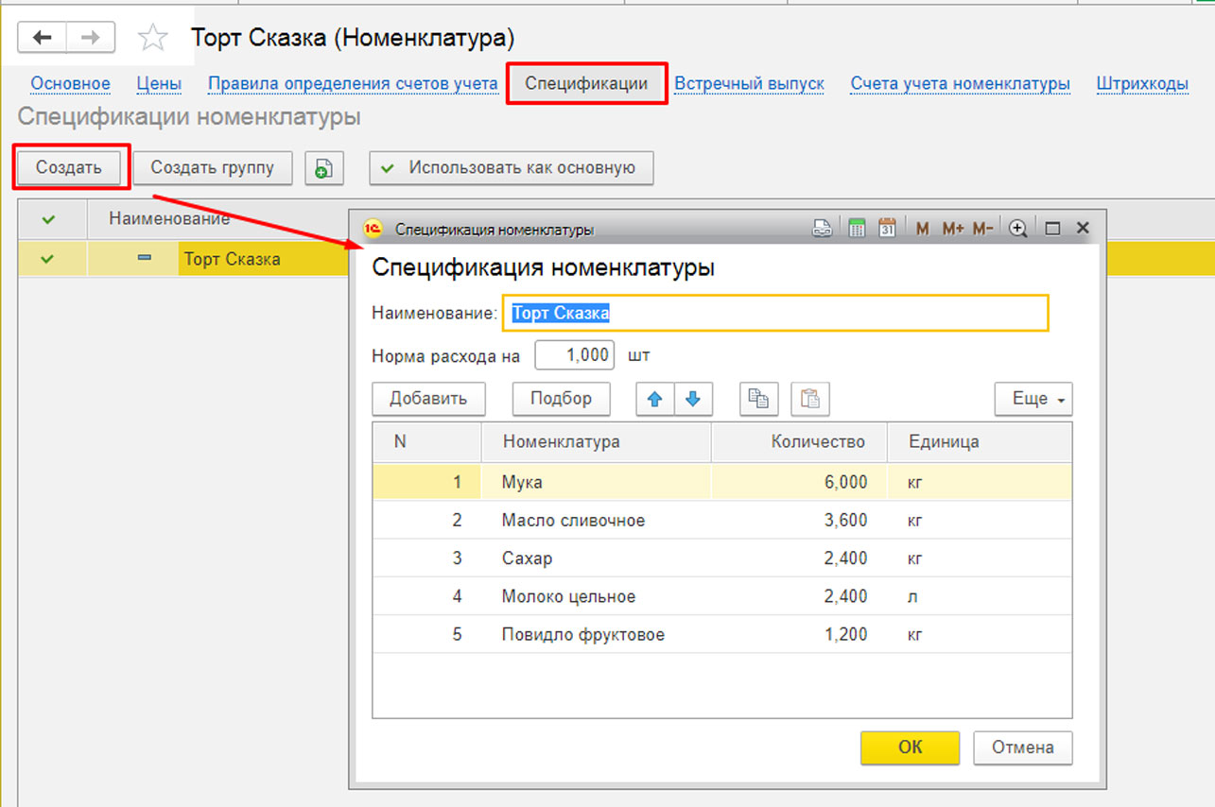Screen dimensions: 1215x807
Task: Click the Наименование input field
Action: click(x=775, y=314)
